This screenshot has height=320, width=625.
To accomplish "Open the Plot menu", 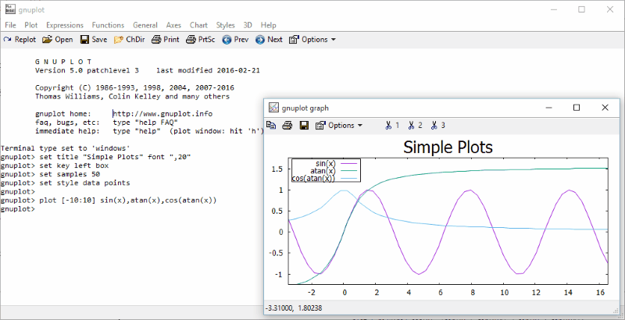I will click(x=31, y=25).
